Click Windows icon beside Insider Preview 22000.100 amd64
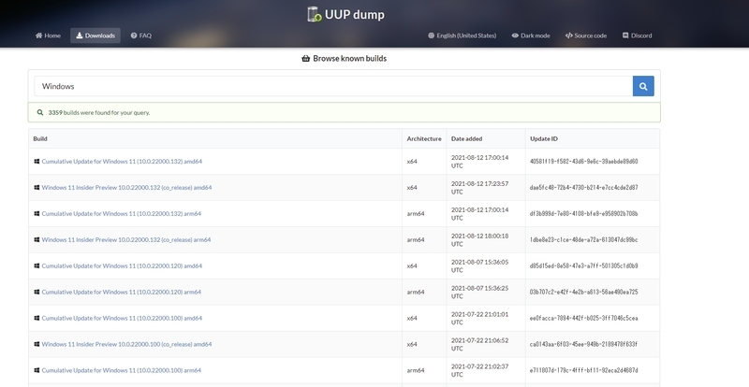 (37, 345)
